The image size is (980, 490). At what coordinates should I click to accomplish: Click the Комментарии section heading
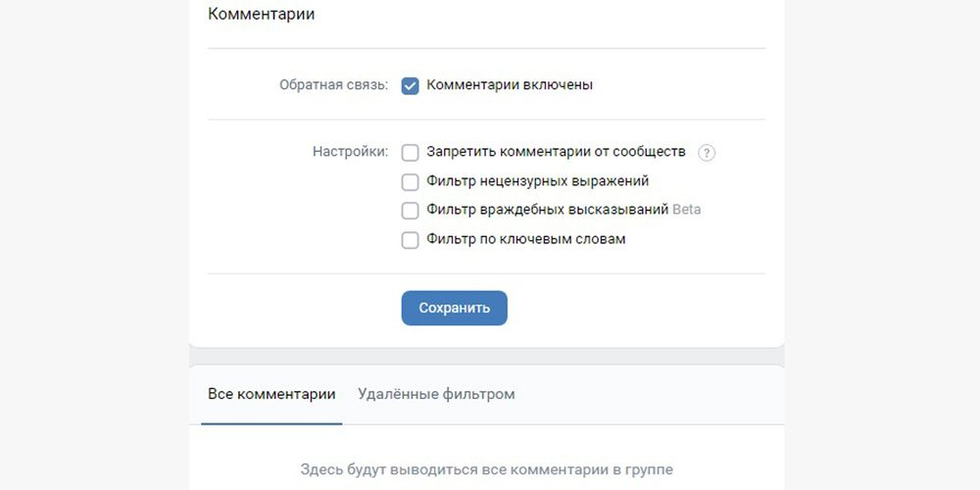[x=262, y=15]
